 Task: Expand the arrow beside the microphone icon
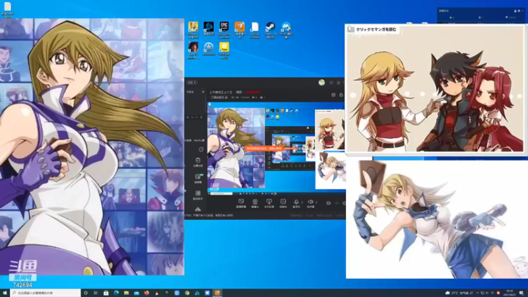302,203
